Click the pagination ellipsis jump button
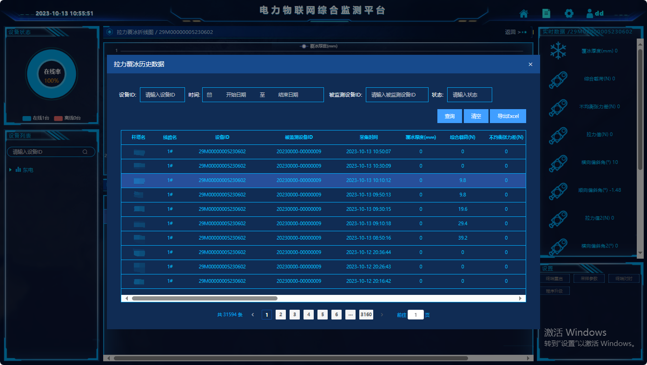 (x=350, y=315)
